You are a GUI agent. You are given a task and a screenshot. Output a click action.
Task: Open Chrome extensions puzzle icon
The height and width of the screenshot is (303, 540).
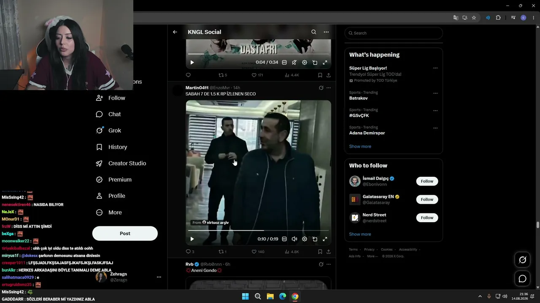tap(498, 18)
